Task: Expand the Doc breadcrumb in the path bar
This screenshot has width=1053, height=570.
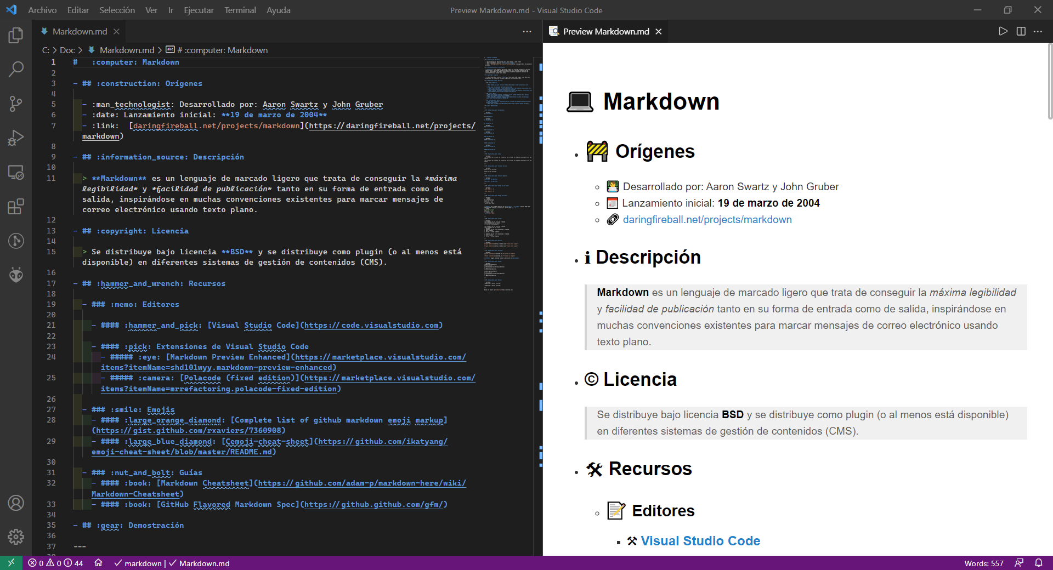Action: [x=67, y=50]
